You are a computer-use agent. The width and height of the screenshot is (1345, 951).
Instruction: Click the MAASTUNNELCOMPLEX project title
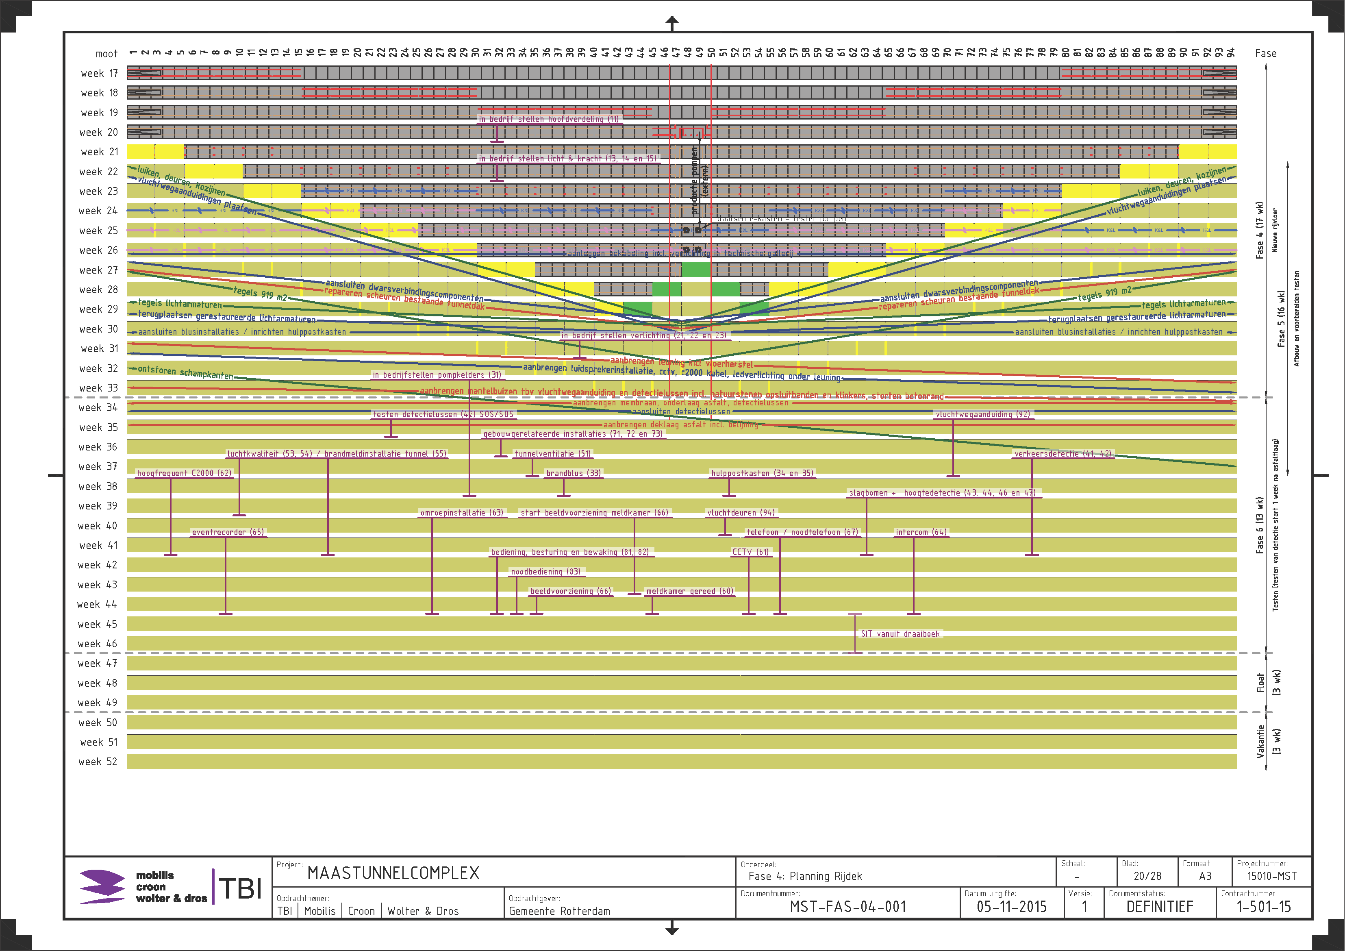coord(393,873)
